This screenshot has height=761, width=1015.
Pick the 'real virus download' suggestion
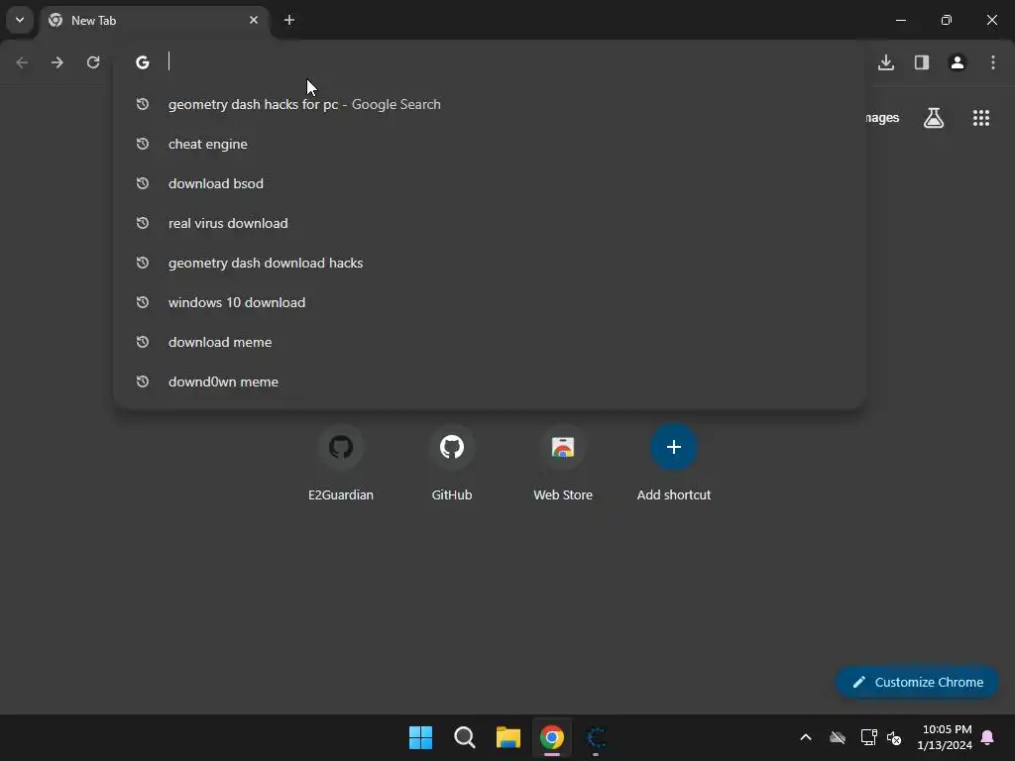tap(490, 223)
